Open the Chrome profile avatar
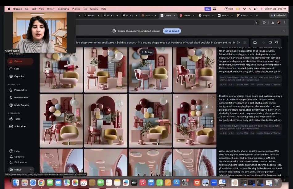Viewport: 293px width, 189px height. pos(279,22)
